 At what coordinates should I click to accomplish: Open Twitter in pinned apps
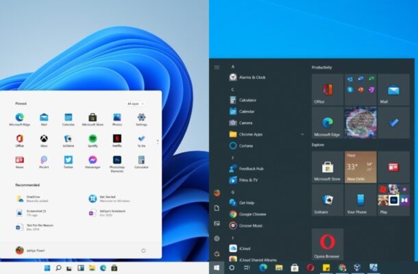click(69, 162)
